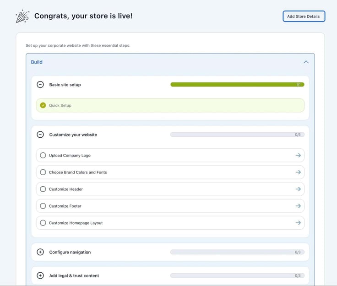Expand Add legal & trust content plus icon
This screenshot has width=337, height=286.
pos(40,275)
